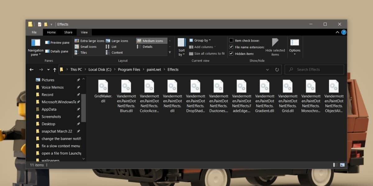This screenshot has height=186, width=373.
Task: Select Medium icons layout
Action: pos(152,40)
